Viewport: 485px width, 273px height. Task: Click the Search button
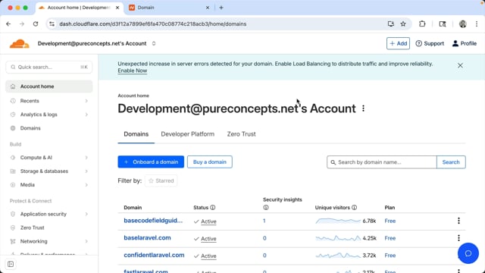451,162
